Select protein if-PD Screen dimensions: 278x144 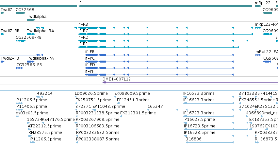pos(159,68)
